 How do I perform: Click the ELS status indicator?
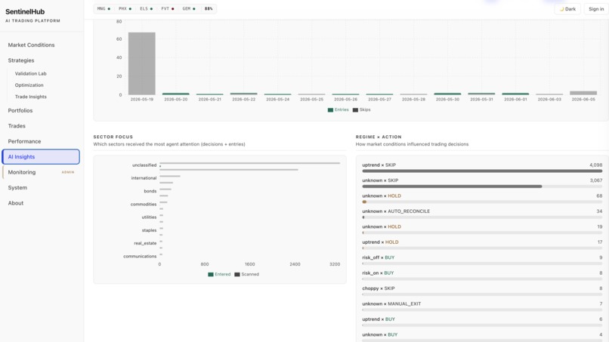[147, 8]
